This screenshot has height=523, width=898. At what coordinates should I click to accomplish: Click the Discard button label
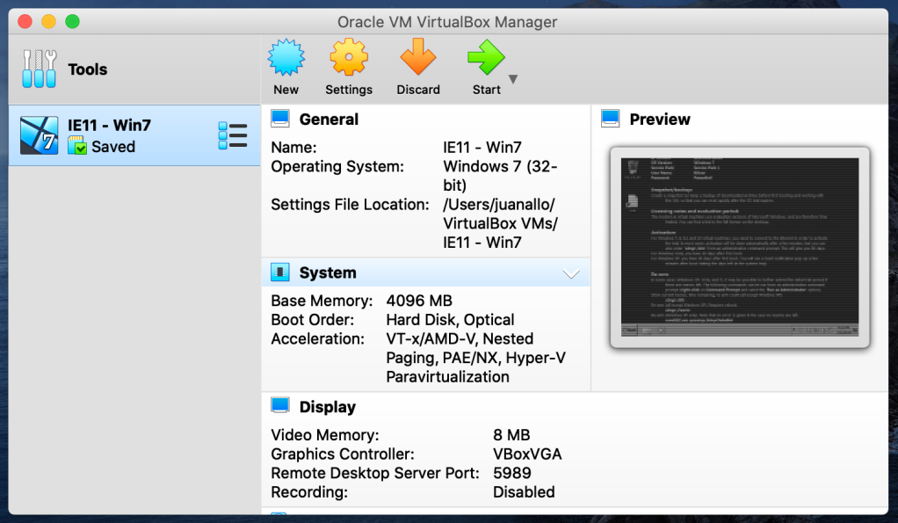tap(418, 90)
